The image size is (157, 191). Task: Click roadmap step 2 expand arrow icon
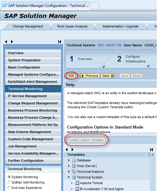tap(148, 66)
